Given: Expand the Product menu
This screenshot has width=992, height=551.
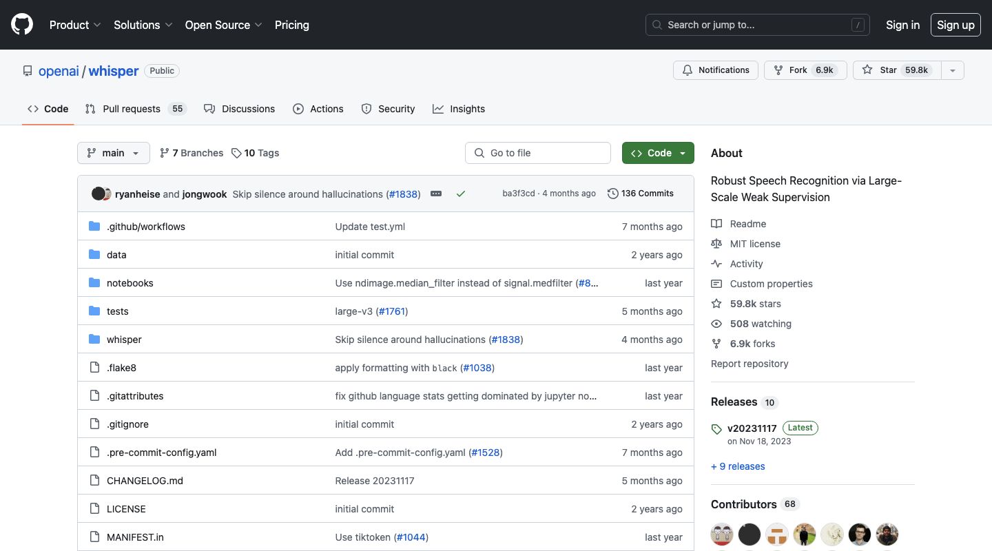Looking at the screenshot, I should (x=75, y=25).
